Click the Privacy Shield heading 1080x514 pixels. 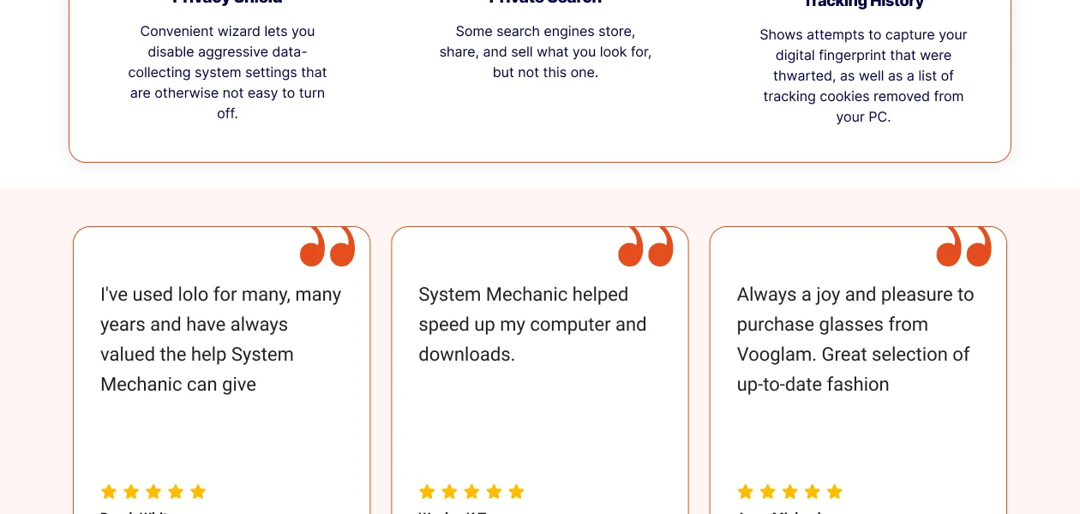[x=227, y=3]
